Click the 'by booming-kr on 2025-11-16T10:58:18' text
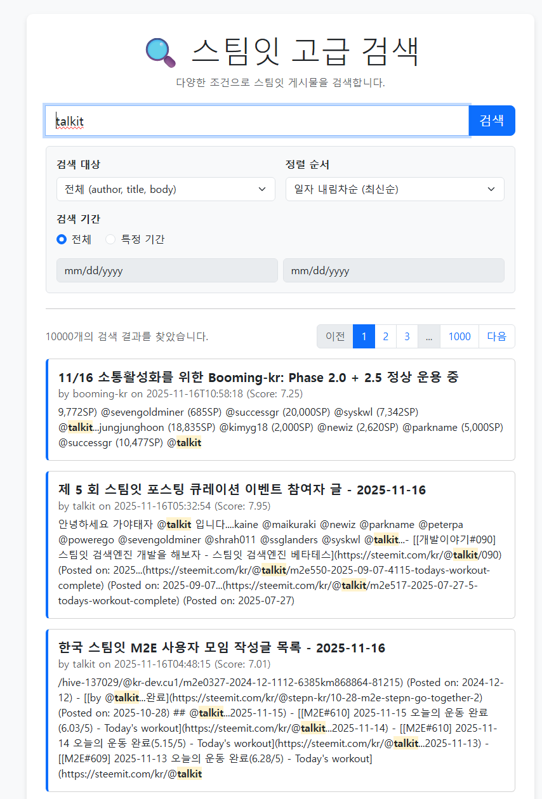 point(150,393)
